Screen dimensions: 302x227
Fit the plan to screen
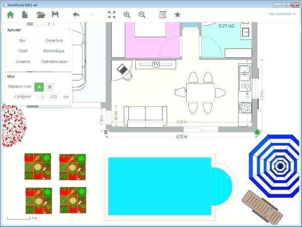[112, 15]
